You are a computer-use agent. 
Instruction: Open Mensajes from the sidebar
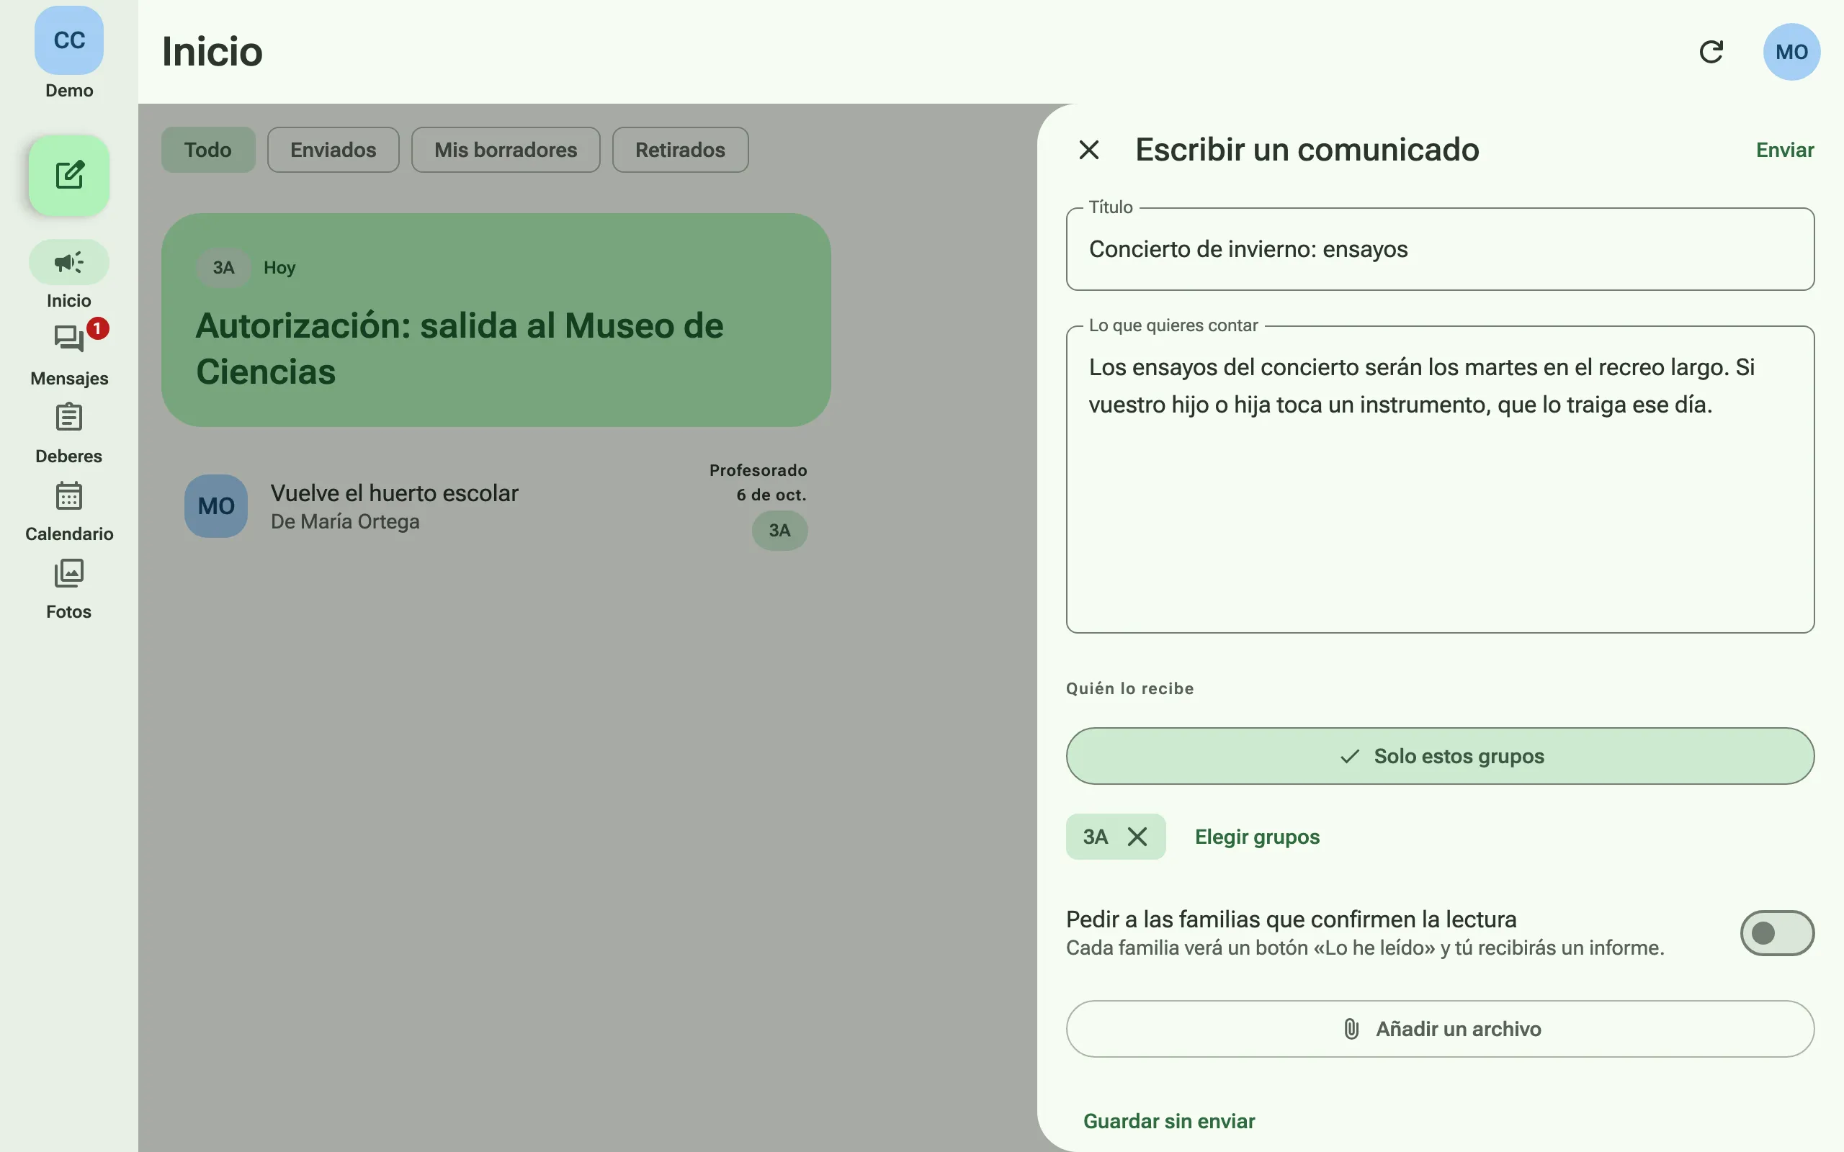(68, 356)
